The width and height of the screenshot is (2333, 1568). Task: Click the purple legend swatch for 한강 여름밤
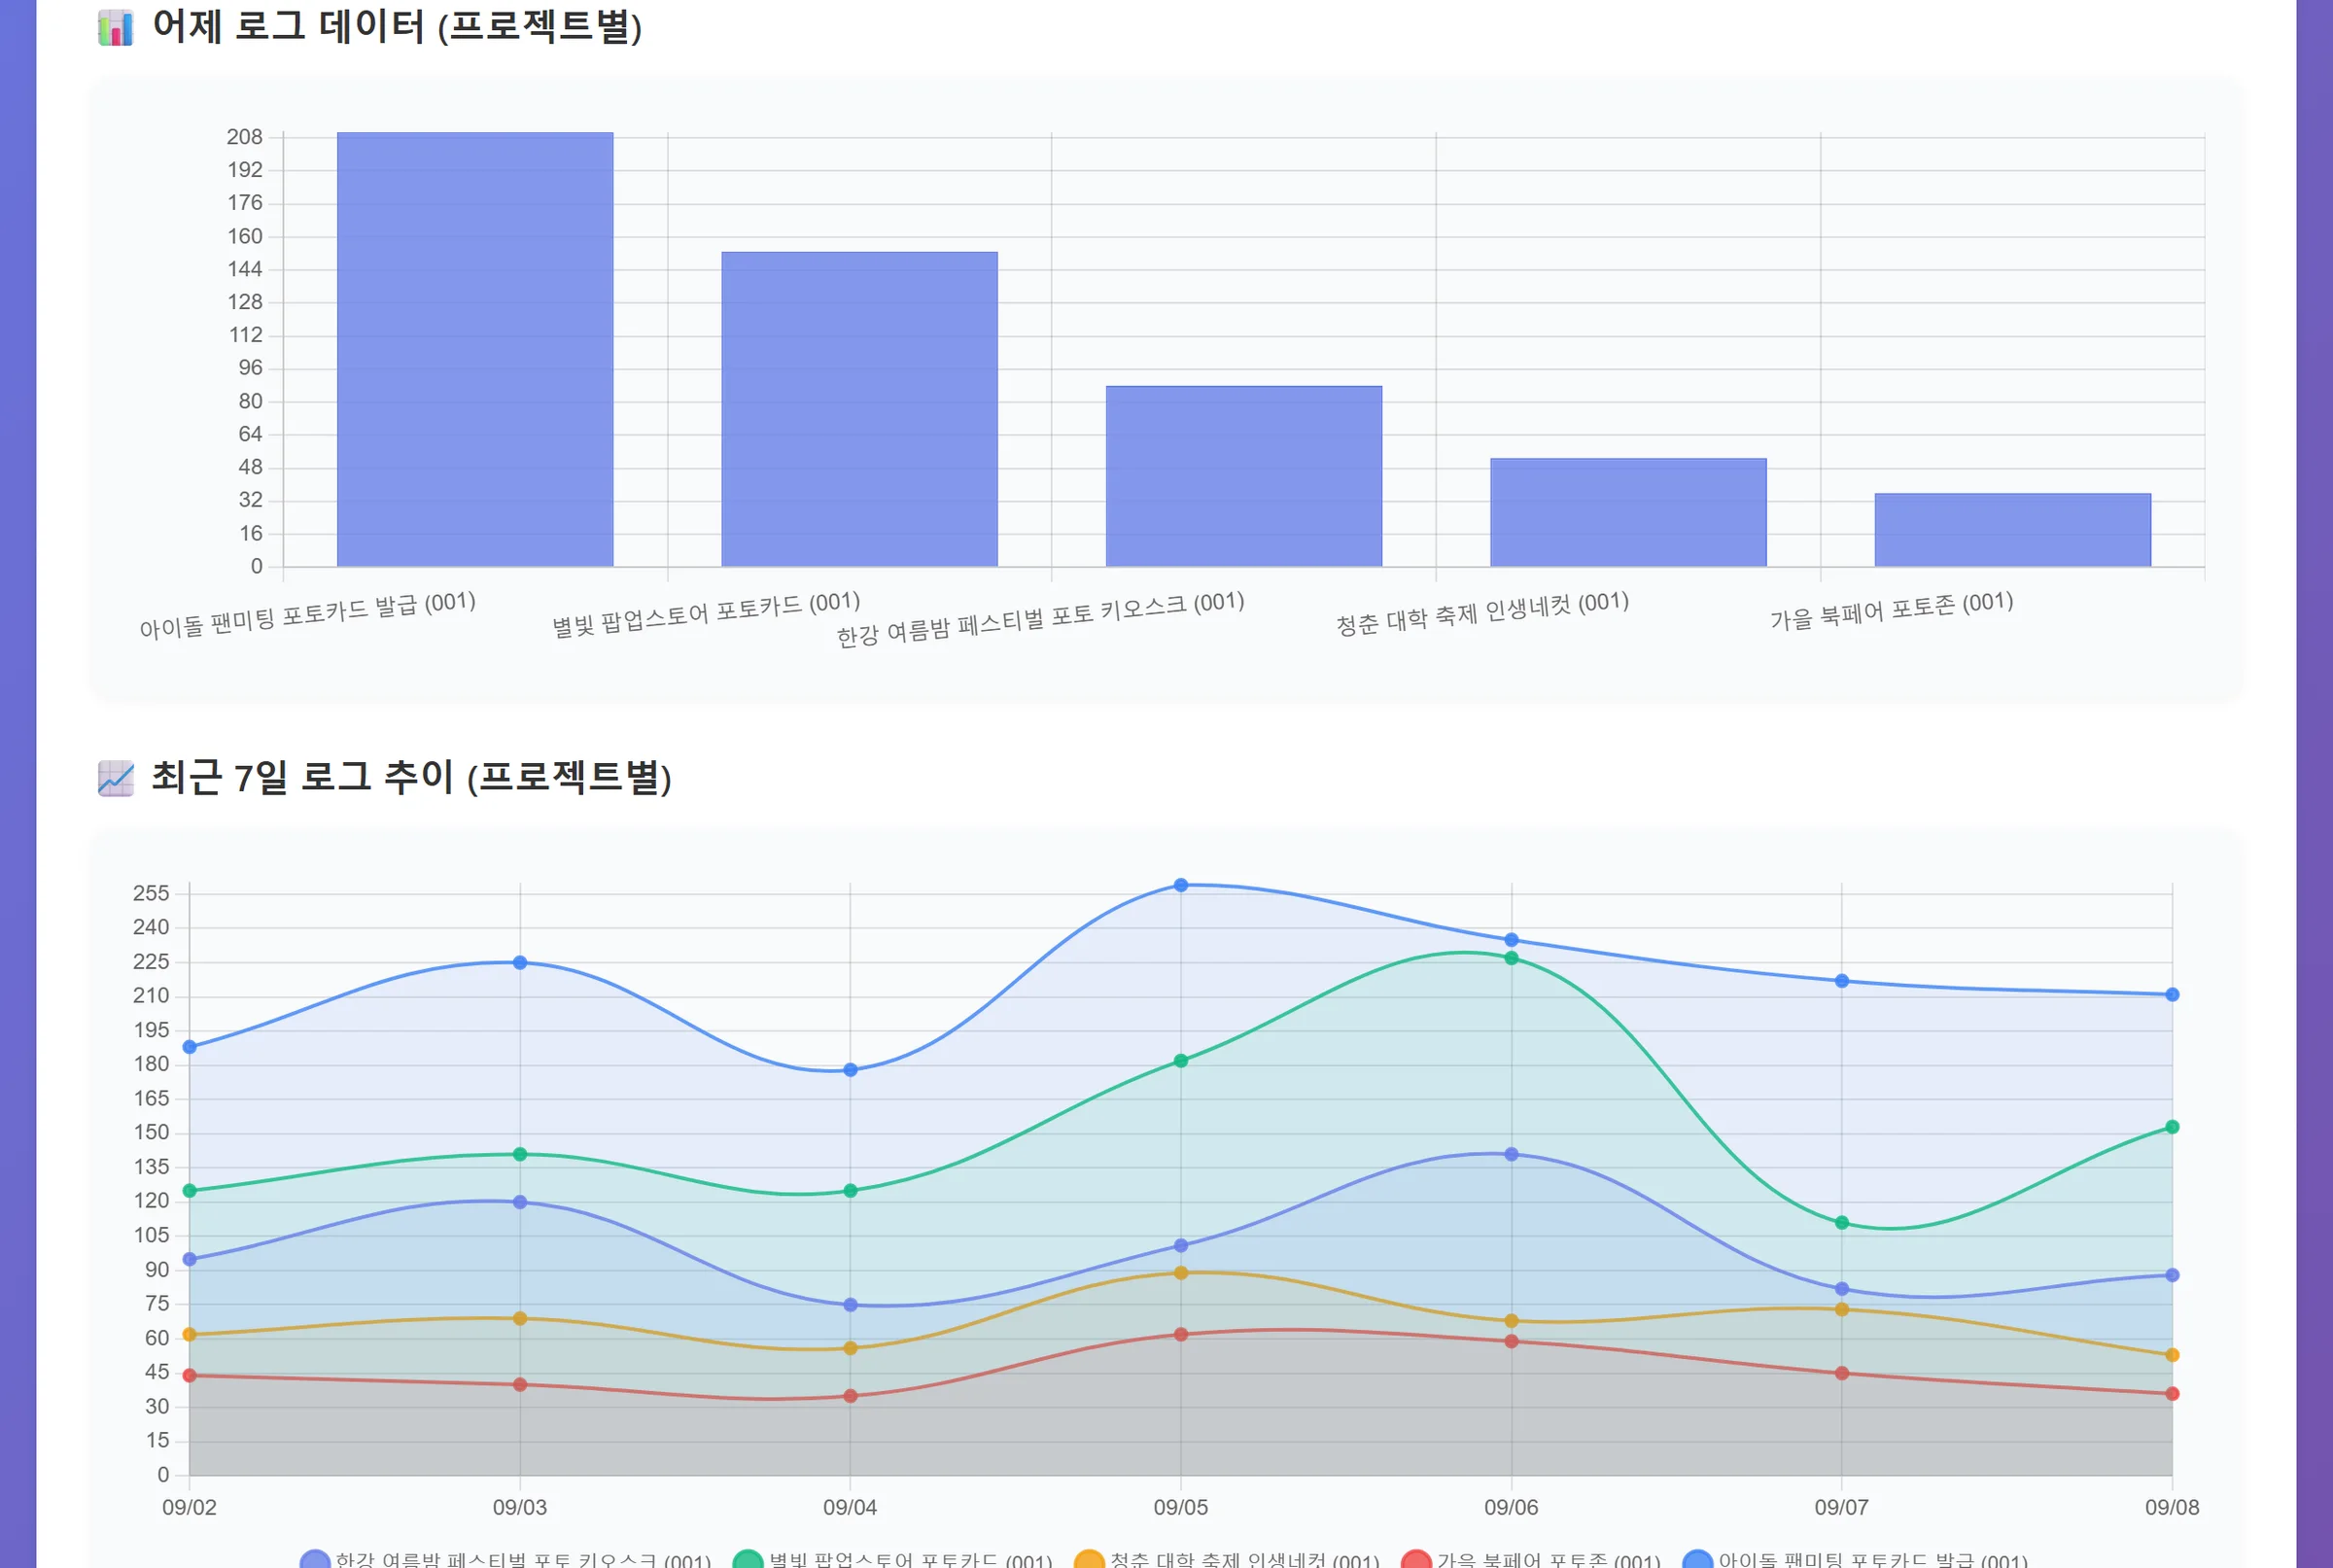(315, 1560)
